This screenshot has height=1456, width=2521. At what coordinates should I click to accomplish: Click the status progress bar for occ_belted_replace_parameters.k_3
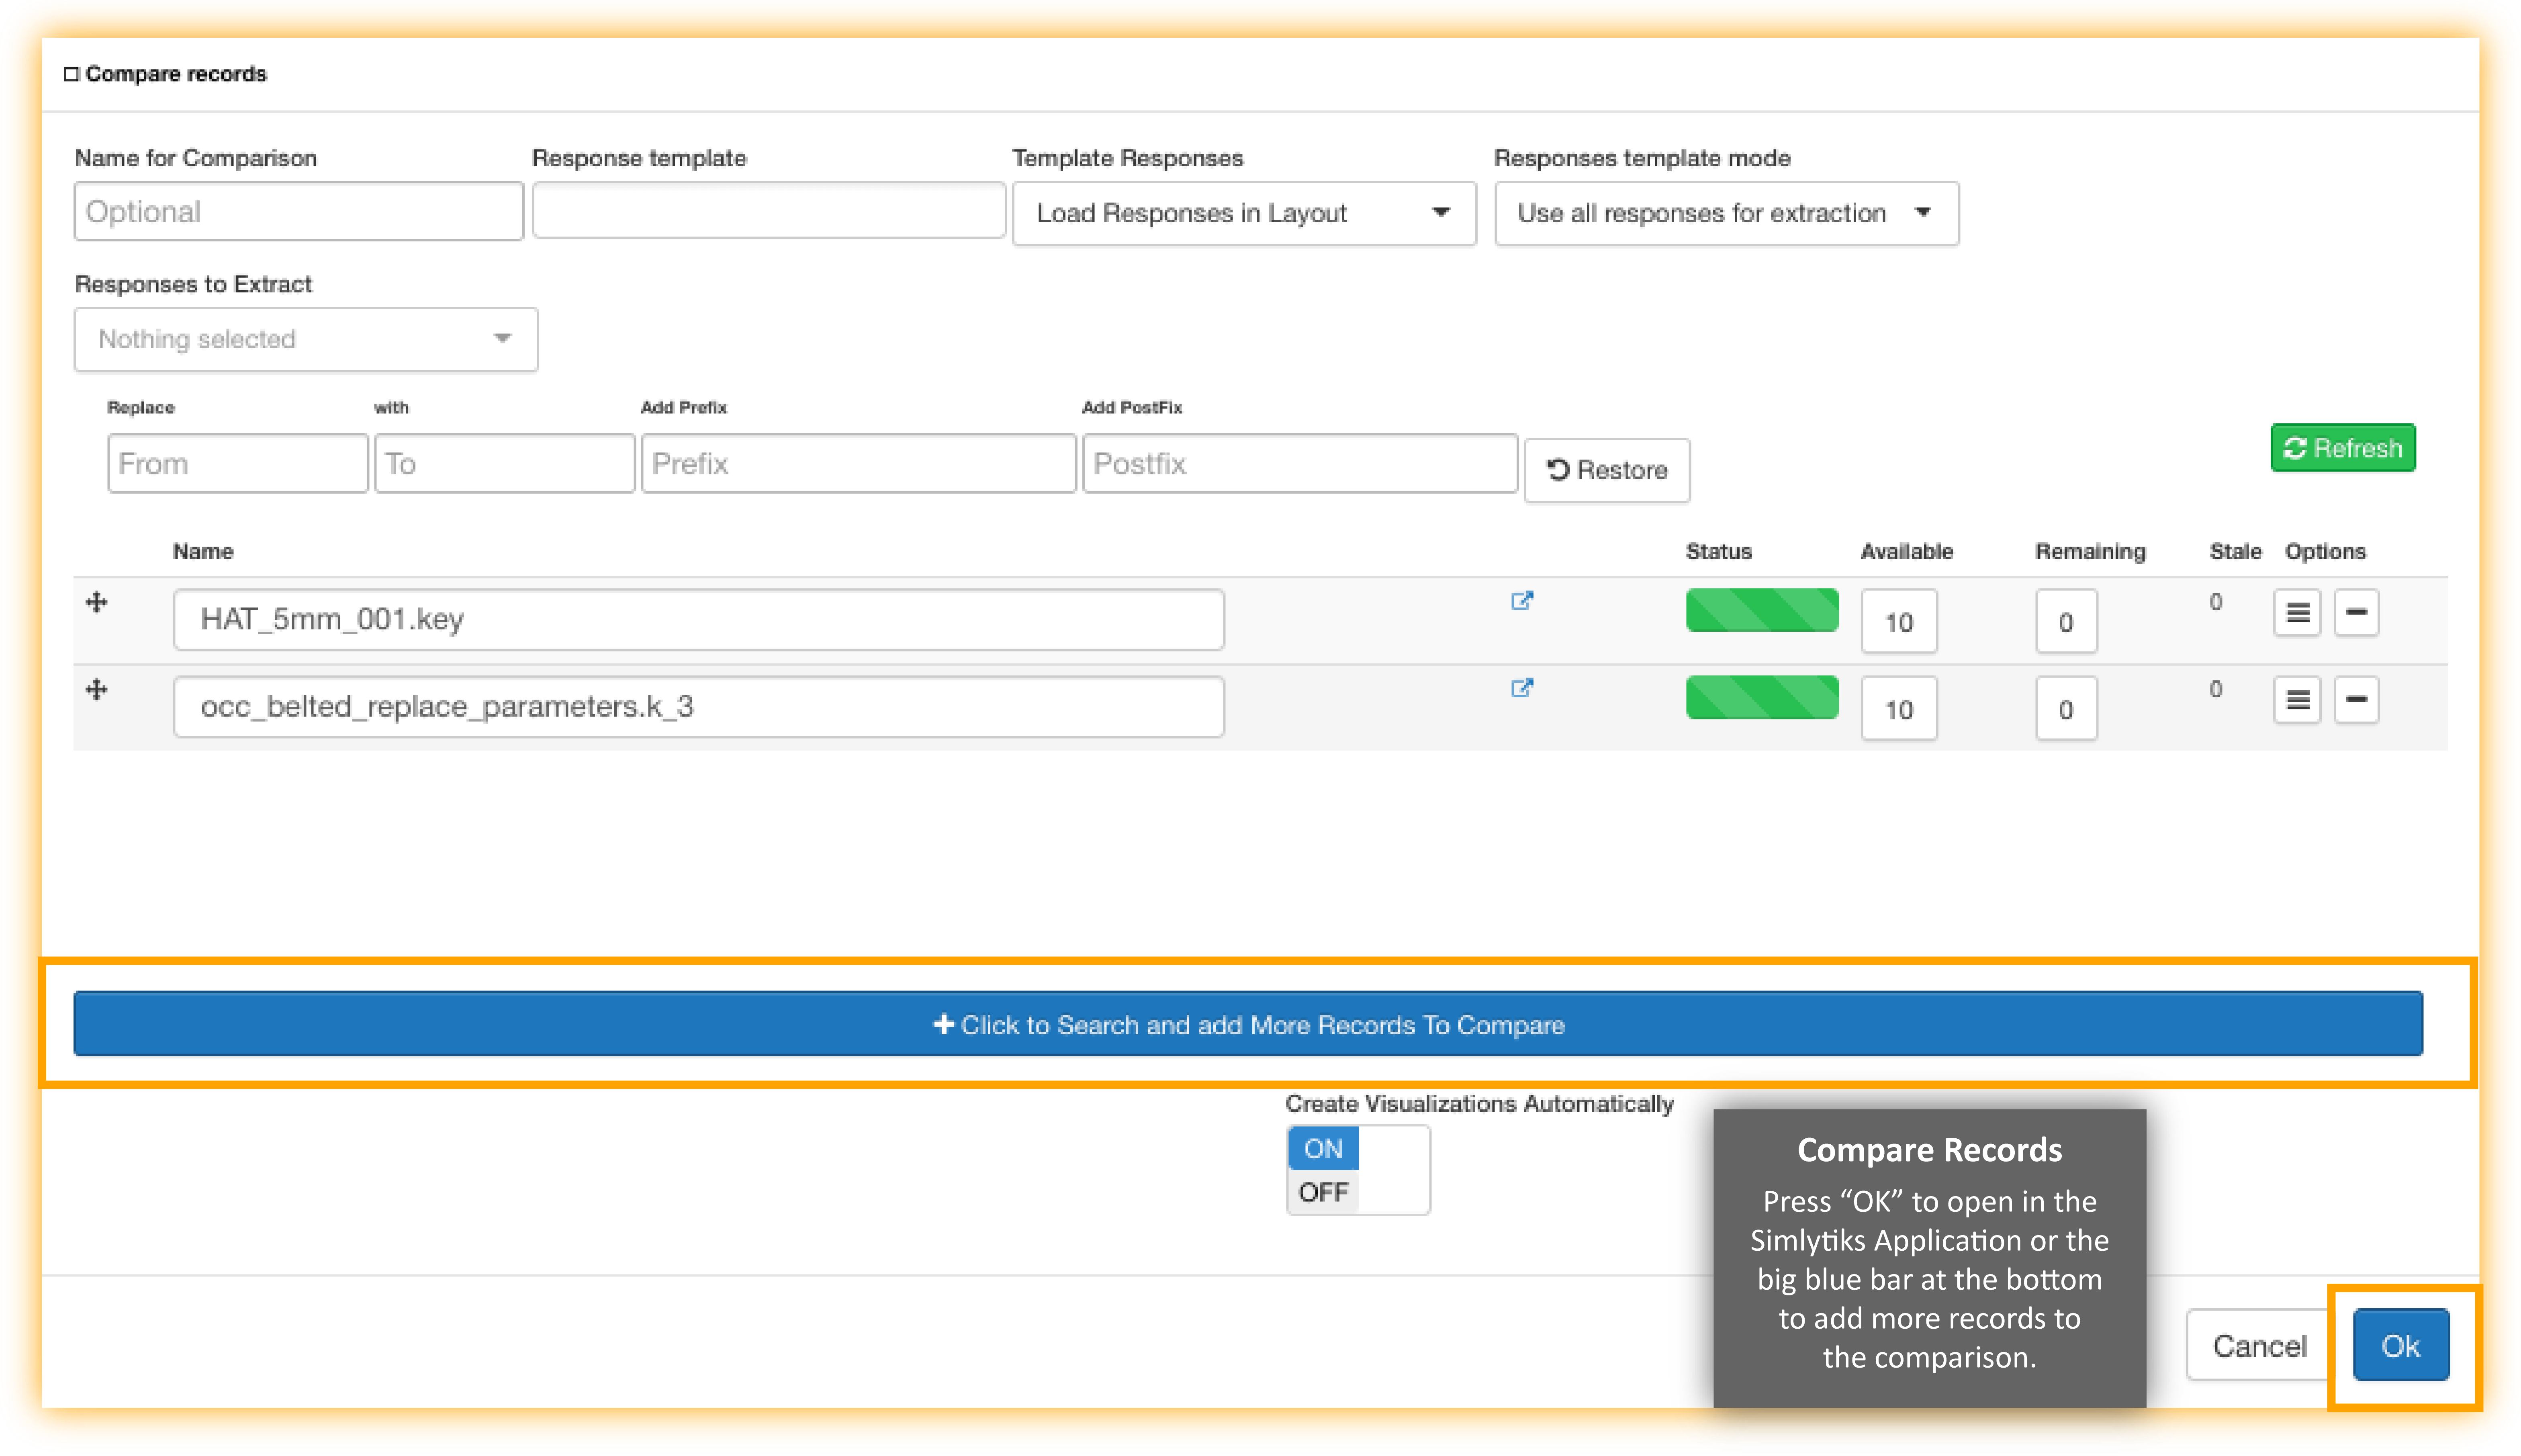tap(1762, 697)
